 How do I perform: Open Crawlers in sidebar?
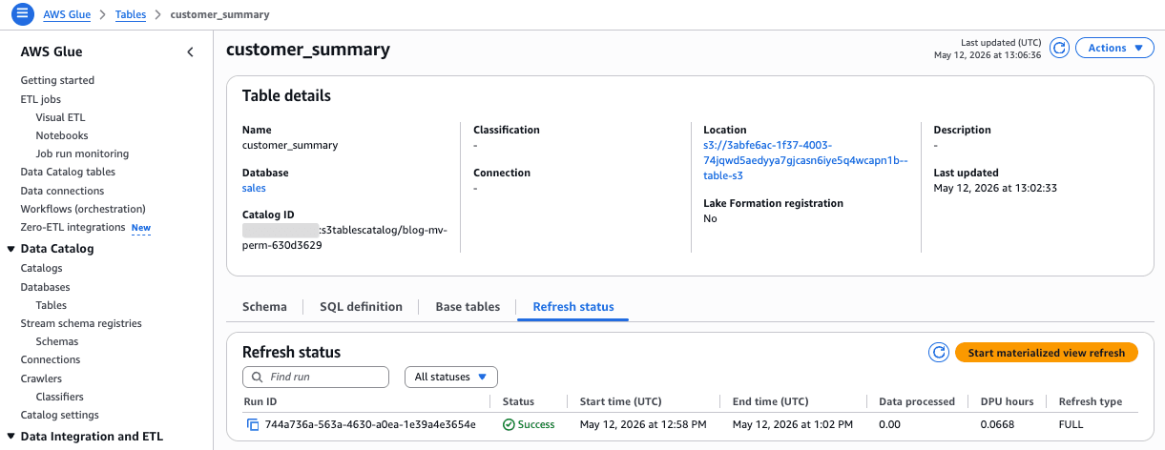(x=41, y=378)
